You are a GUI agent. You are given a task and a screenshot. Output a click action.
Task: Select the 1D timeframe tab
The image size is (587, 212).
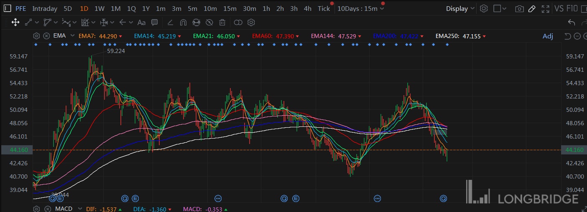click(x=84, y=8)
